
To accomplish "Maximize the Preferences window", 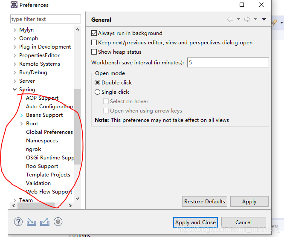I will [242, 5].
